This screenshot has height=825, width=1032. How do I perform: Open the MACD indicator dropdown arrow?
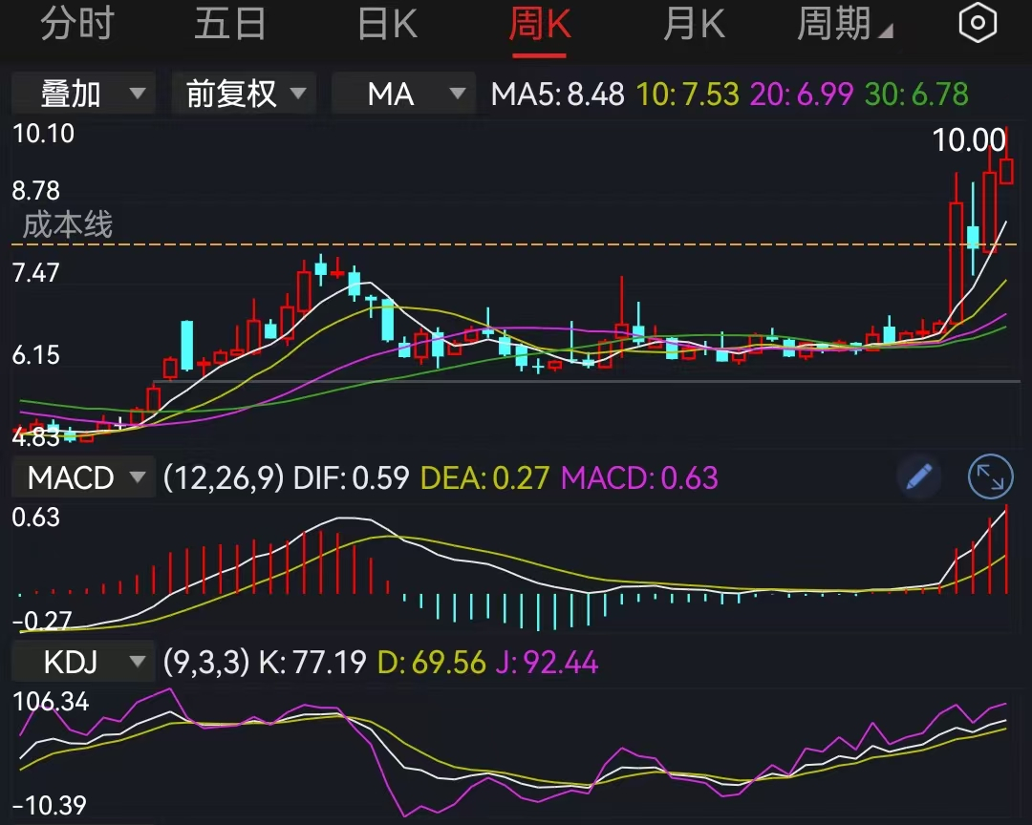pyautogui.click(x=137, y=477)
